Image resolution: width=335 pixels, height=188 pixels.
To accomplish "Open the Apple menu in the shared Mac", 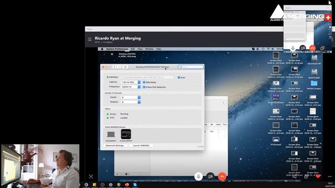I will [x=102, y=49].
